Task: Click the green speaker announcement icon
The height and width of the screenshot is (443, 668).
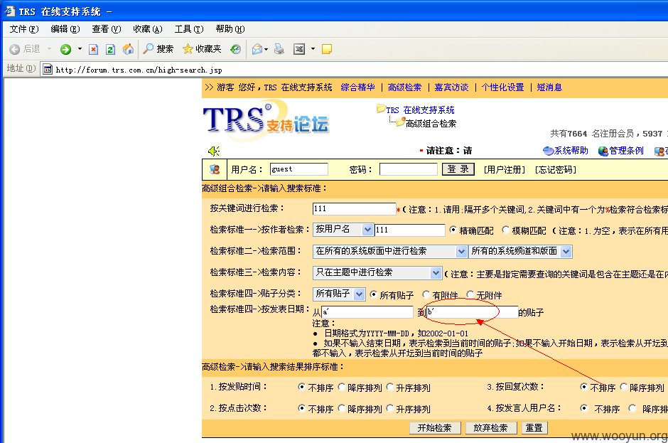Action: coord(213,151)
